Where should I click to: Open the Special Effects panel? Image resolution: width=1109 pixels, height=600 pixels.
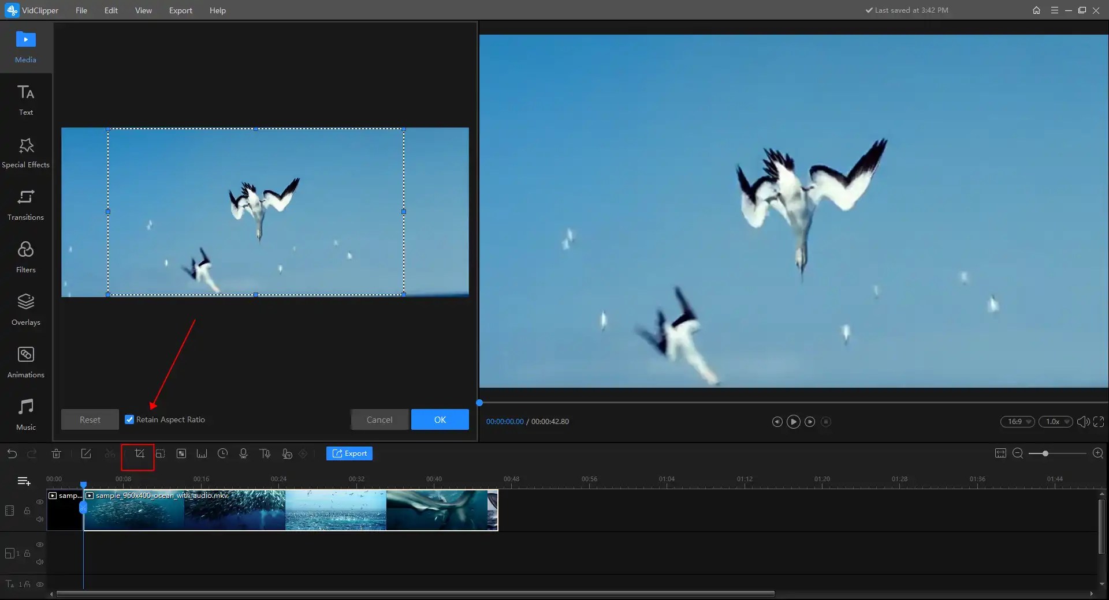pyautogui.click(x=25, y=151)
